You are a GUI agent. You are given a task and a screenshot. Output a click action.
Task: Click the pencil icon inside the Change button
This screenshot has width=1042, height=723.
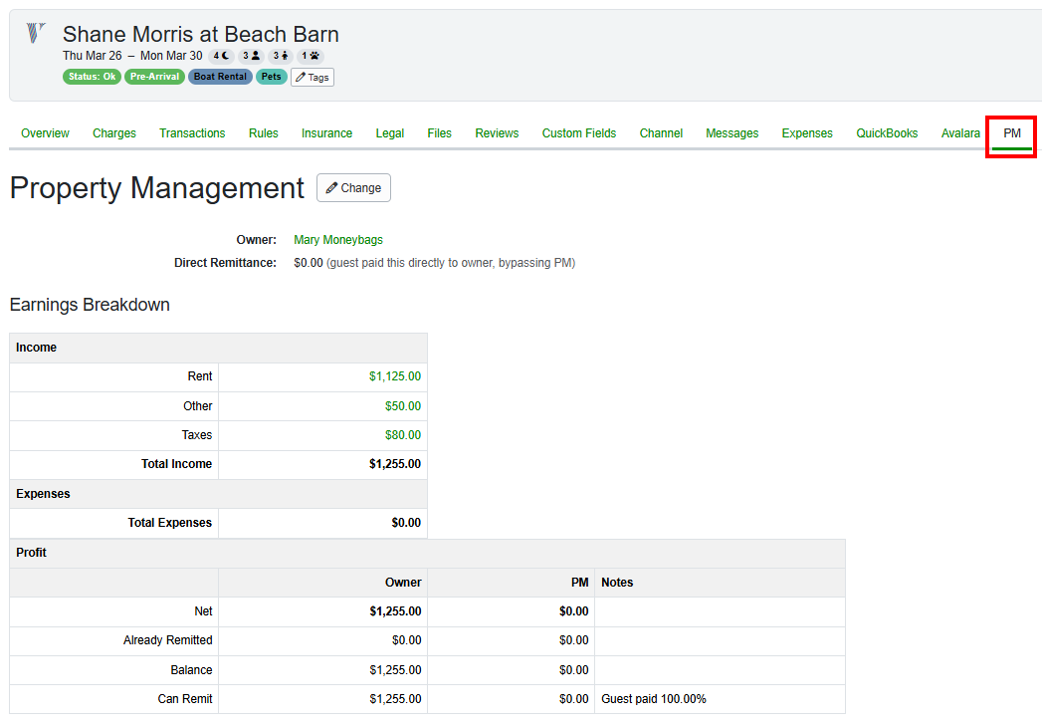(333, 187)
